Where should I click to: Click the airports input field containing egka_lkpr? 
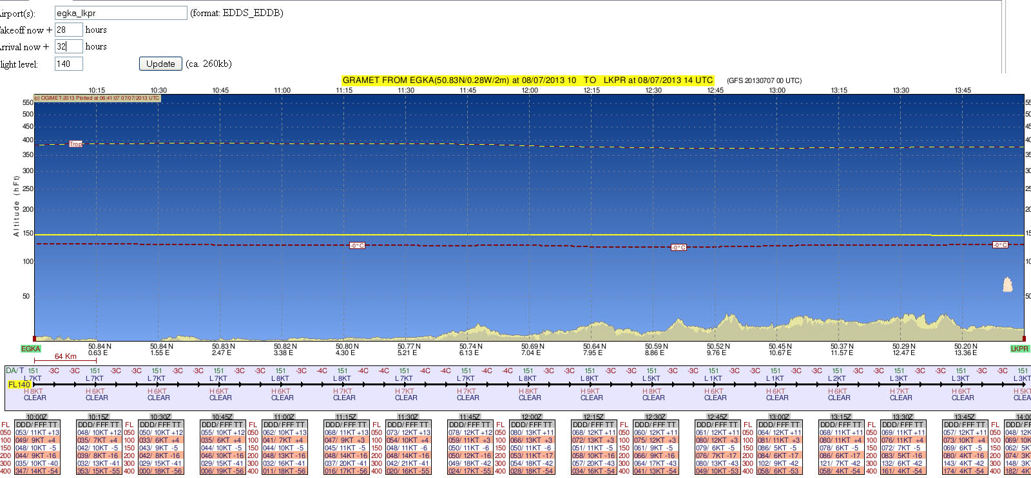point(120,13)
